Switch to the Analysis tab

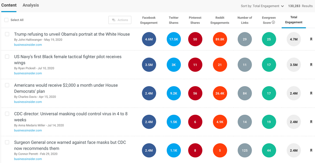coord(31,5)
